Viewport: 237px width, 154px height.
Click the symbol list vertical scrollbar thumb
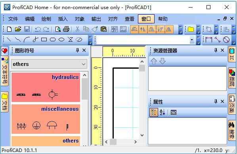85,89
